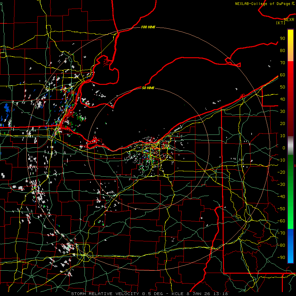Click the -30 value on velocity scale
296x296 pixels.
pos(281,185)
